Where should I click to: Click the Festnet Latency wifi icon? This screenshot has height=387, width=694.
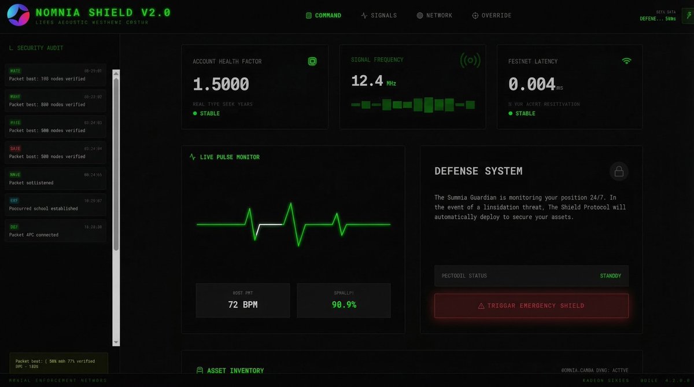pos(626,61)
